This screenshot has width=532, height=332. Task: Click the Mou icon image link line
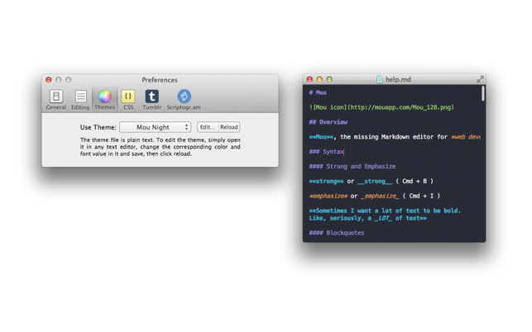click(381, 107)
